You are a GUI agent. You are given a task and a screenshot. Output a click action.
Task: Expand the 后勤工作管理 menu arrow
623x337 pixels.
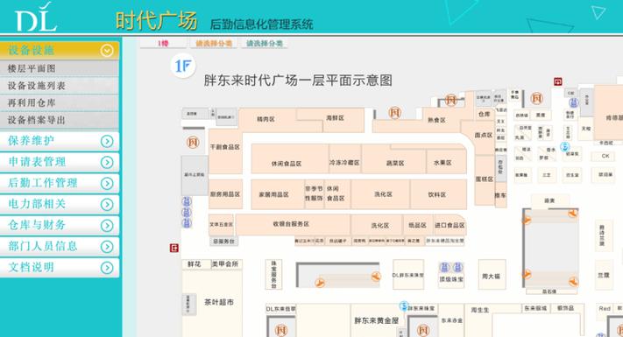tap(107, 183)
